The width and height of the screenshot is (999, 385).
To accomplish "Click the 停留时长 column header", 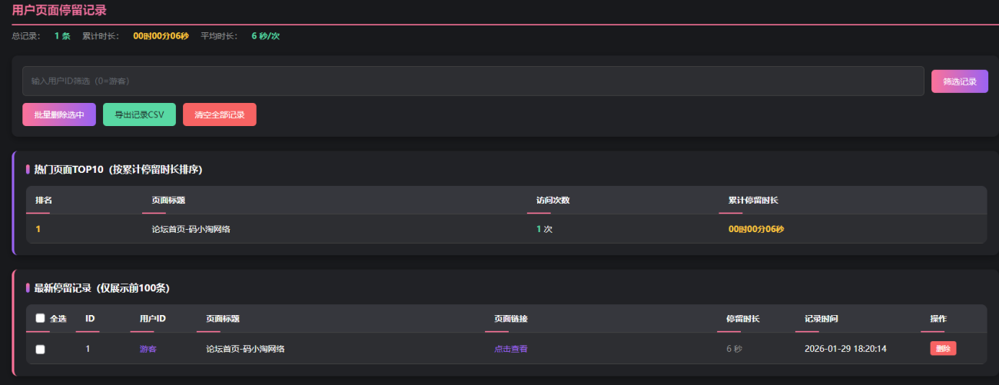I will 742,319.
